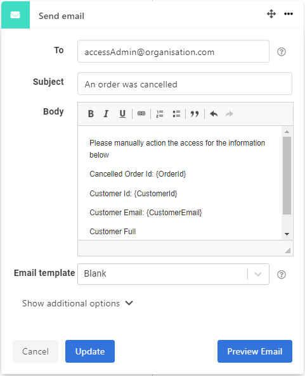The height and width of the screenshot is (376, 305).
Task: Click the move handle arrows icon
Action: [271, 14]
